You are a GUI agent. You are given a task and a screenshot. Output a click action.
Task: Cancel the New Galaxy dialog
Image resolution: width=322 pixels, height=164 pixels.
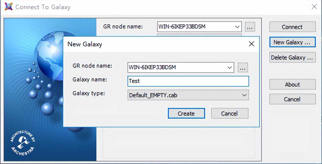click(x=230, y=113)
